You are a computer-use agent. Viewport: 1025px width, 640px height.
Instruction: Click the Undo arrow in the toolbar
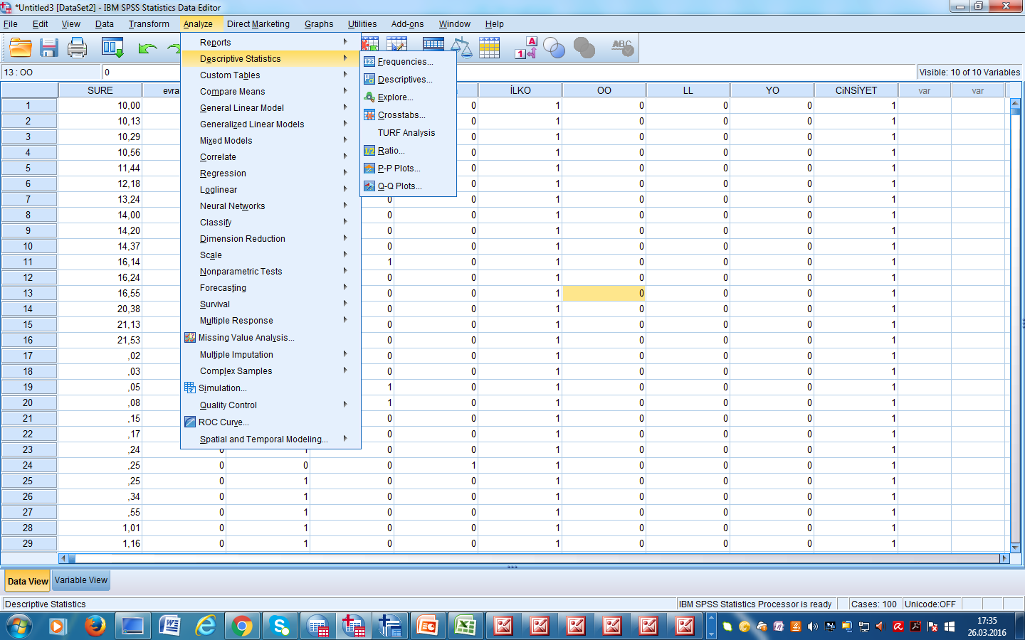(147, 48)
